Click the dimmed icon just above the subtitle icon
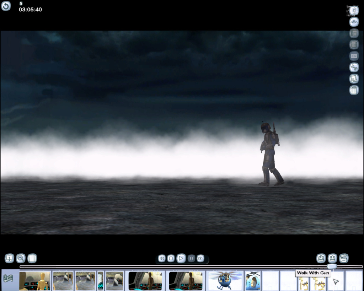364x291 pixels. click(x=354, y=44)
